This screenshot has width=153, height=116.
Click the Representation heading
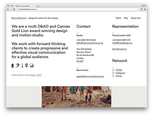pos(125,26)
